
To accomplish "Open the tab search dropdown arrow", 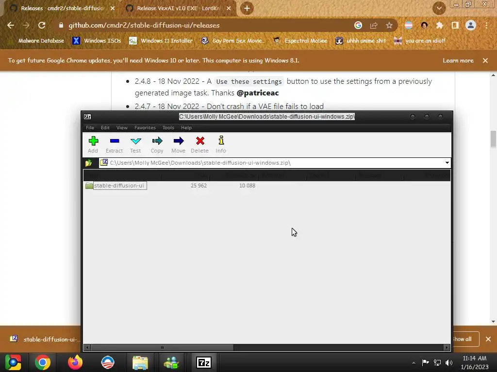I will (x=439, y=8).
